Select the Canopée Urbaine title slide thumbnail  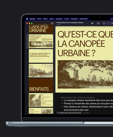(41, 28)
